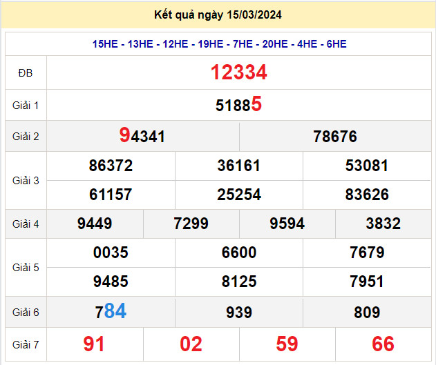
Task: Select fifth prize number 9485
Action: 111,282
